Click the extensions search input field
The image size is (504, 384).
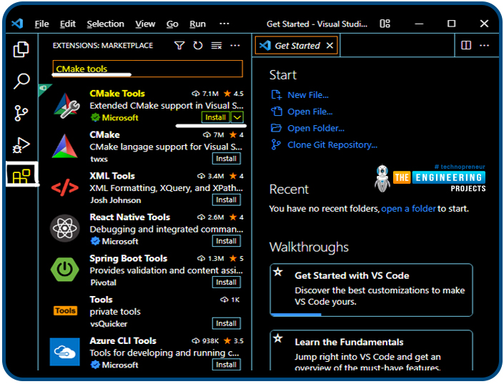click(147, 69)
